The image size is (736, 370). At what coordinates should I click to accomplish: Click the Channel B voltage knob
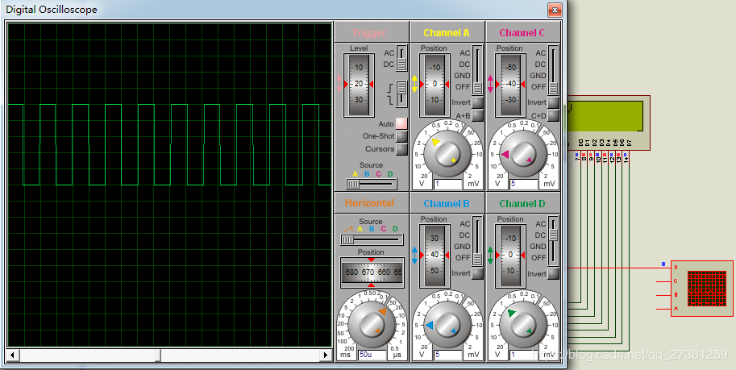pyautogui.click(x=446, y=326)
